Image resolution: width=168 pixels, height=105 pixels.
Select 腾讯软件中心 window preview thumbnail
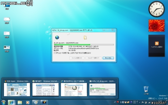coord(74,90)
